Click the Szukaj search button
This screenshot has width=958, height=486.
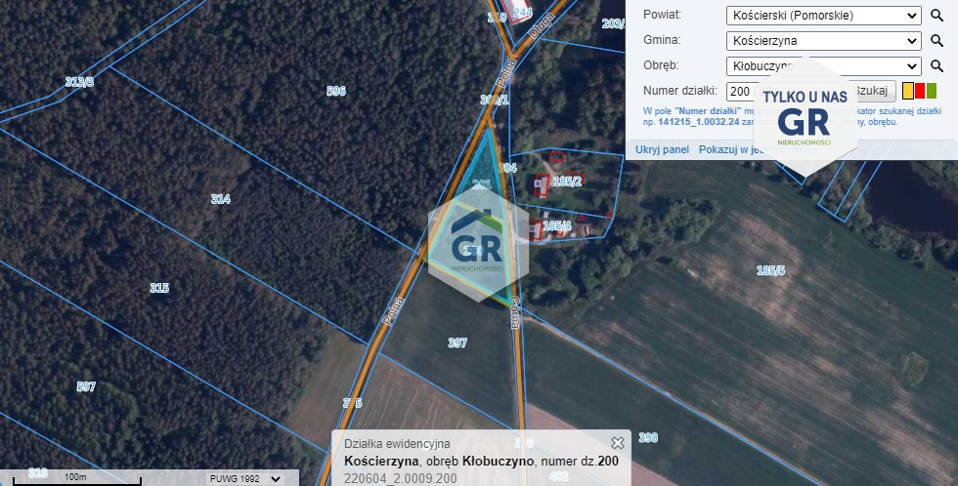[x=871, y=91]
